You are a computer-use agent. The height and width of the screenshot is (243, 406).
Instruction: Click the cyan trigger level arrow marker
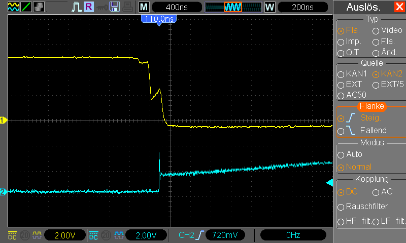tap(329, 183)
